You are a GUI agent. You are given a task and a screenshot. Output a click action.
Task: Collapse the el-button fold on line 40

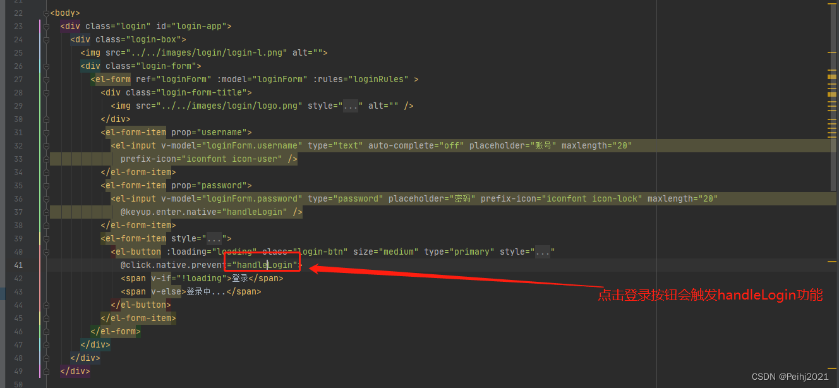pyautogui.click(x=46, y=252)
